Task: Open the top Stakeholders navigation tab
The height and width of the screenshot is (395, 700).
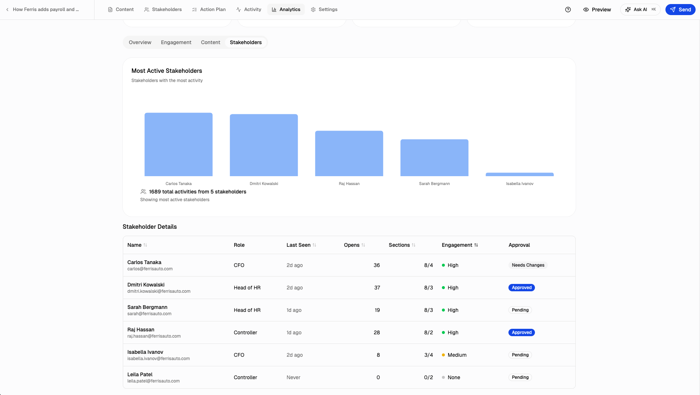Action: click(x=163, y=10)
